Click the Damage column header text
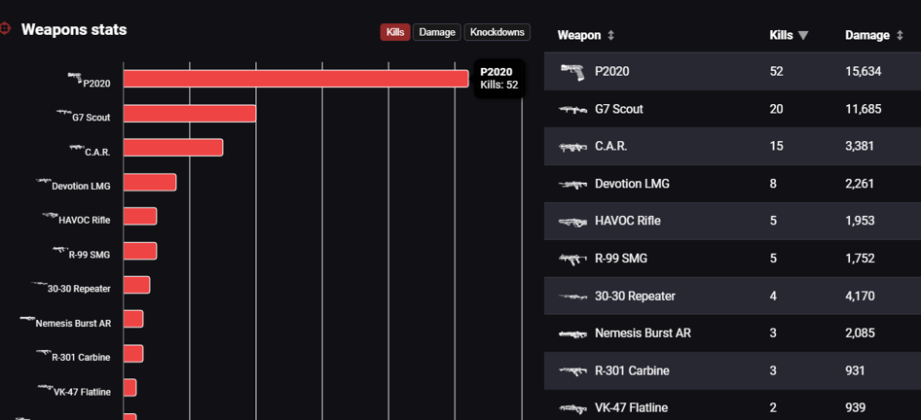This screenshot has height=420, width=921. (866, 35)
